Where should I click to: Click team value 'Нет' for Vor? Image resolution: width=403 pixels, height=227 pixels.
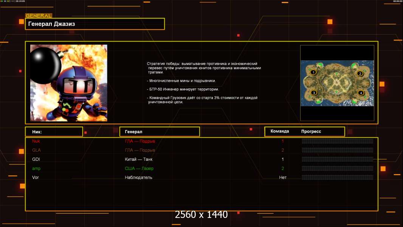point(283,177)
